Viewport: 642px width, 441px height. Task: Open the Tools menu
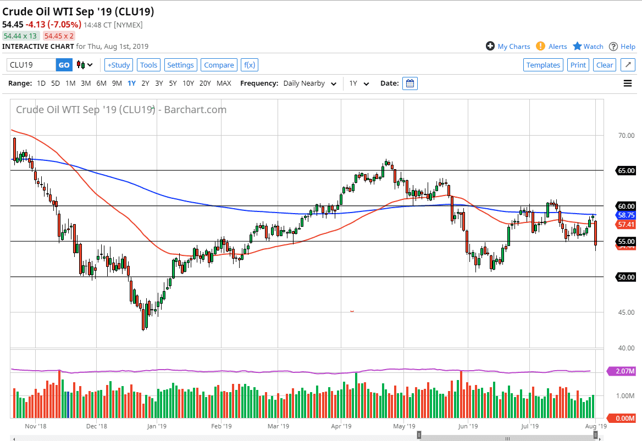tap(148, 65)
